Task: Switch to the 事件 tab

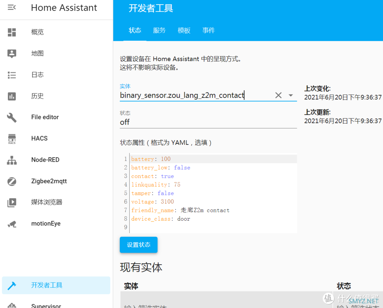Action: [209, 30]
